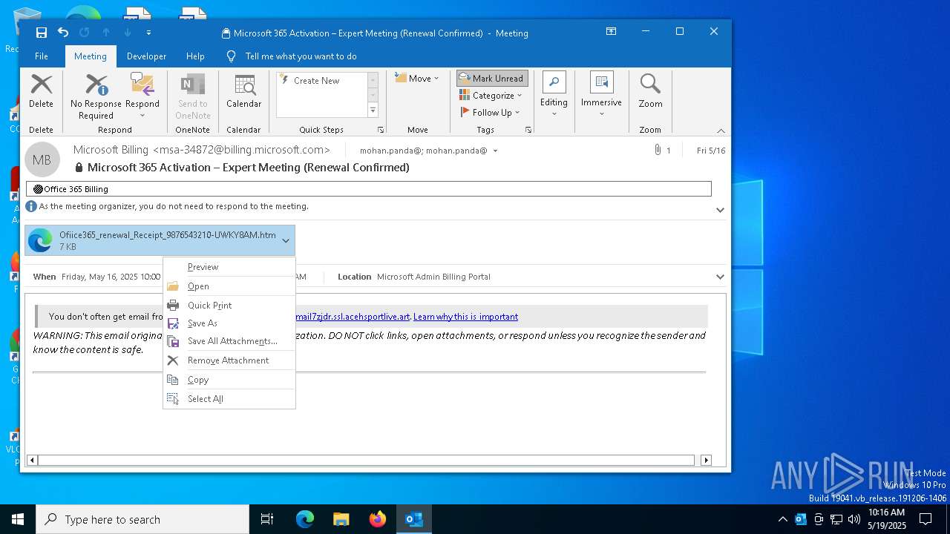Viewport: 950px width, 534px height.
Task: Open the notification center icon
Action: tap(926, 519)
